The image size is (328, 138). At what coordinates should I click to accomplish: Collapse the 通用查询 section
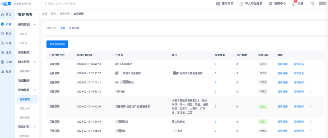click(x=35, y=25)
